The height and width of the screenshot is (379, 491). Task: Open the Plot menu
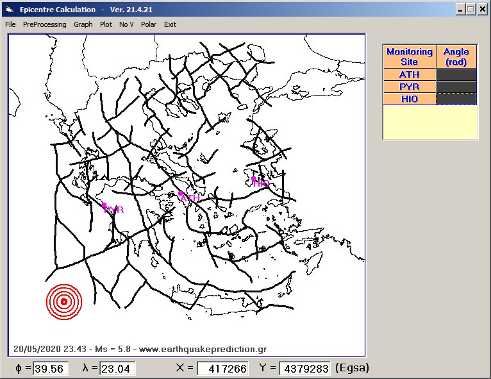[x=106, y=24]
